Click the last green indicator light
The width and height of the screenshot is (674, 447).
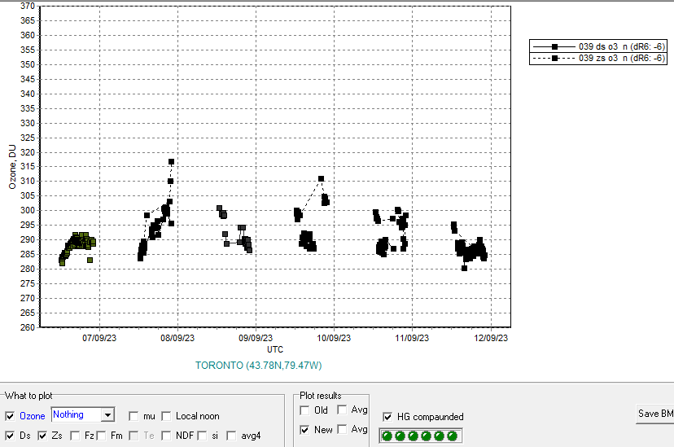point(453,436)
